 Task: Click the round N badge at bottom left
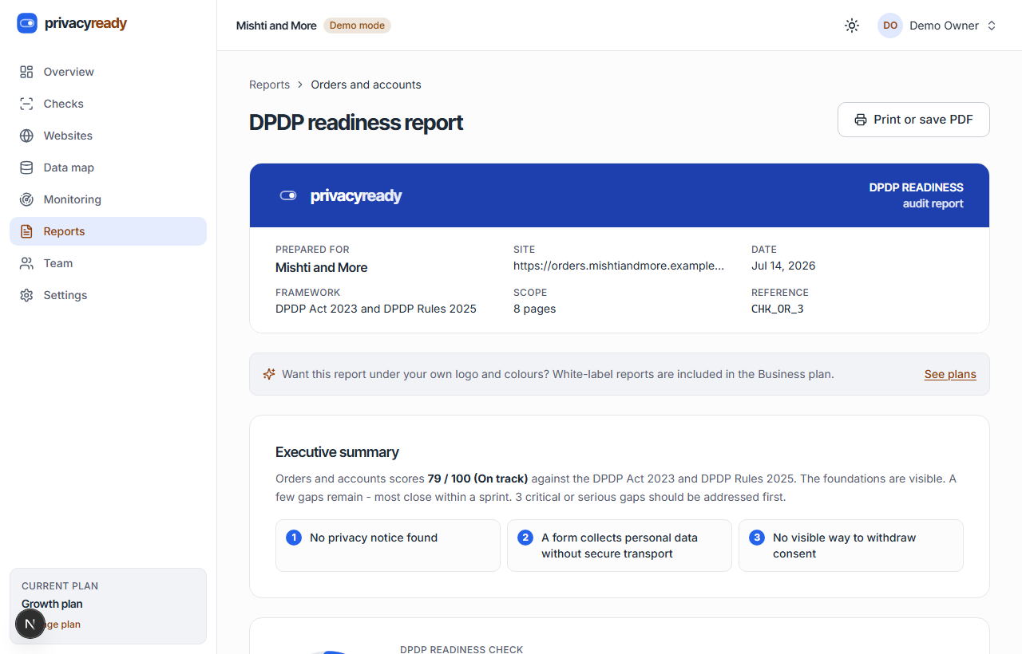(30, 624)
